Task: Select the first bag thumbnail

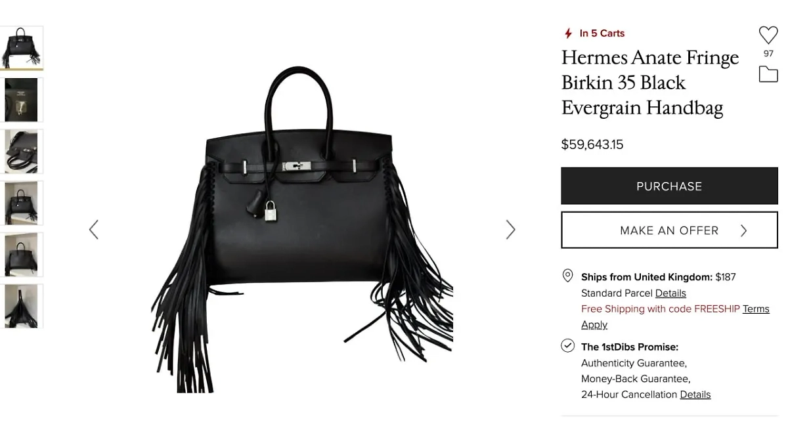Action: pos(21,48)
